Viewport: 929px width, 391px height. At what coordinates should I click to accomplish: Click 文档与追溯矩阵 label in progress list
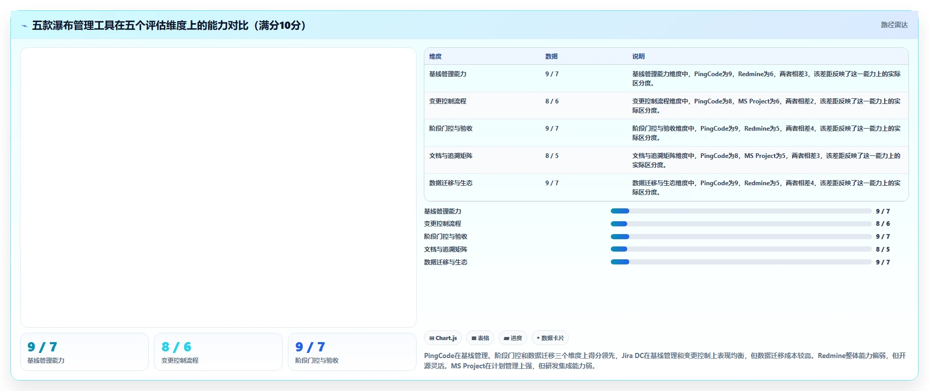click(x=446, y=250)
